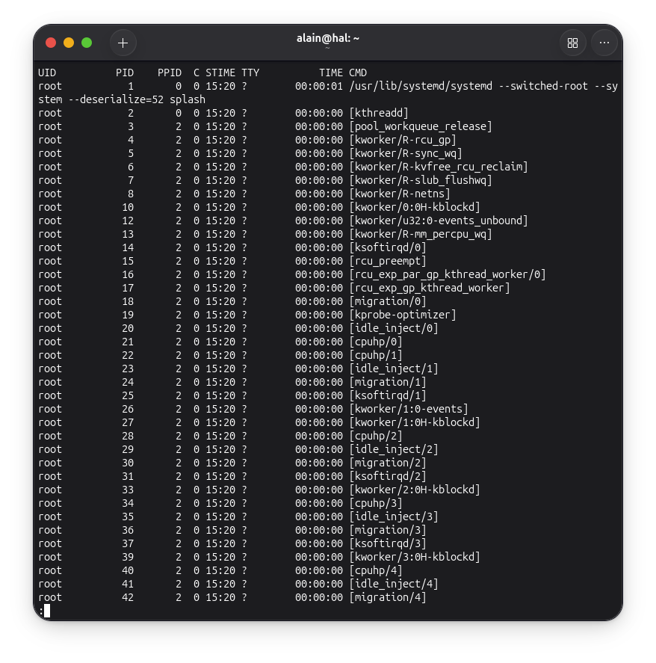Click the [ksoftirqd/0] process entry
This screenshot has height=663, width=656.
(388, 247)
